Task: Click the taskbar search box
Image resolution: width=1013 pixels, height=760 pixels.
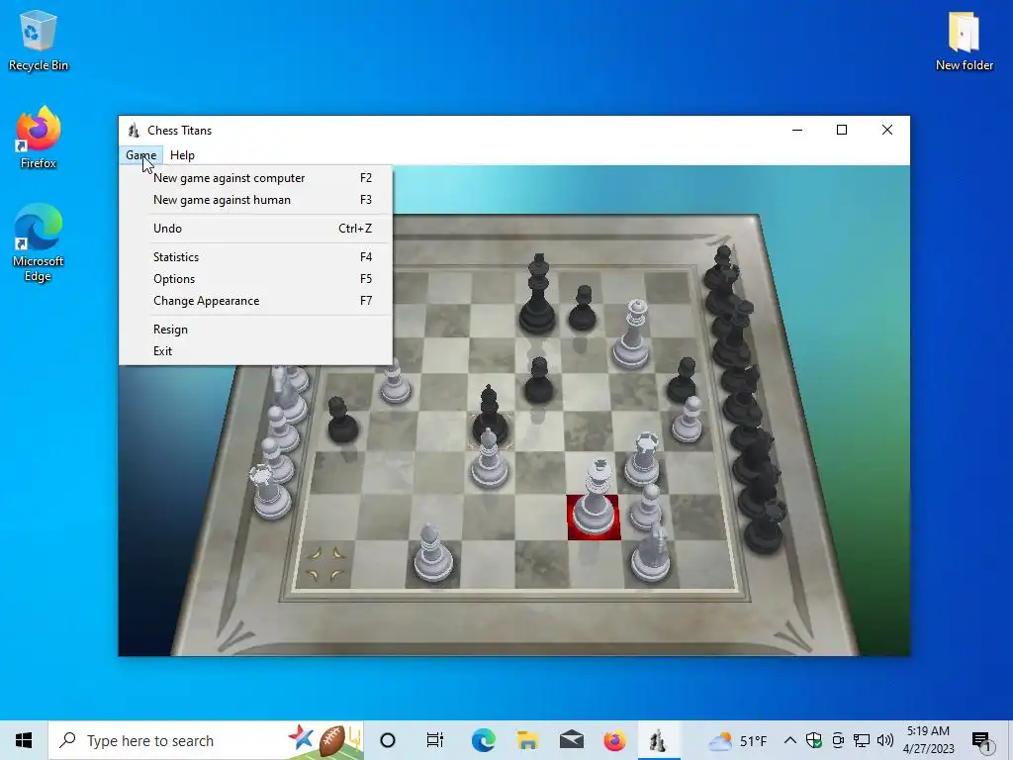Action: tap(206, 740)
